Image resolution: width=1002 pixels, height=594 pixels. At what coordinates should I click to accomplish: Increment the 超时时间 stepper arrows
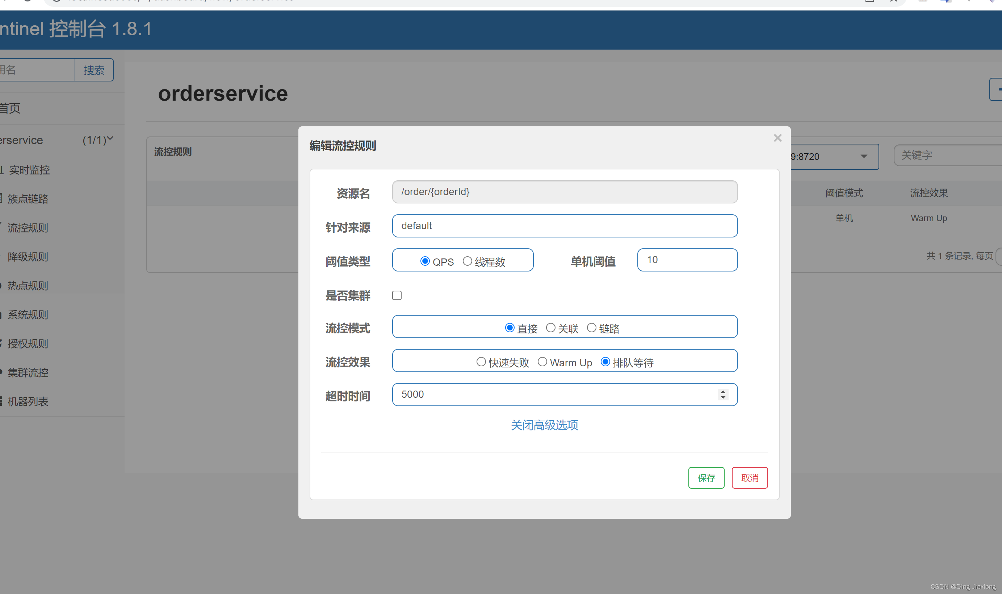tap(722, 391)
